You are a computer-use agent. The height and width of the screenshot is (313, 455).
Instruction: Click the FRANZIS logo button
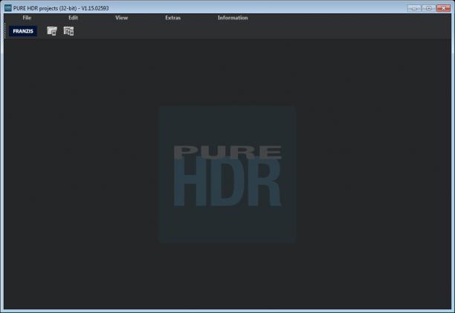click(x=23, y=31)
